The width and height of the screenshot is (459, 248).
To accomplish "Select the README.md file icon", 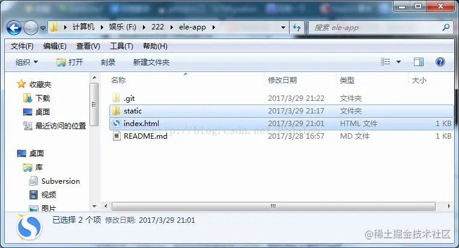I will click(x=117, y=136).
